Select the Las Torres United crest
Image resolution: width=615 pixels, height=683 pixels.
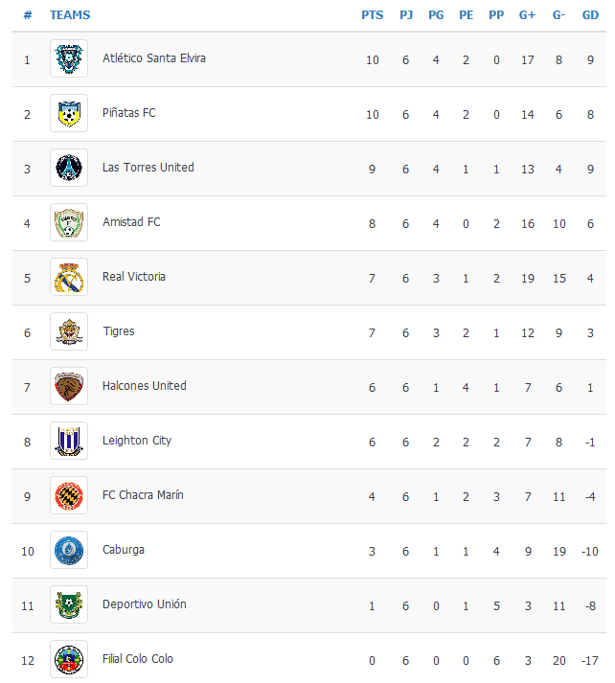pos(69,168)
